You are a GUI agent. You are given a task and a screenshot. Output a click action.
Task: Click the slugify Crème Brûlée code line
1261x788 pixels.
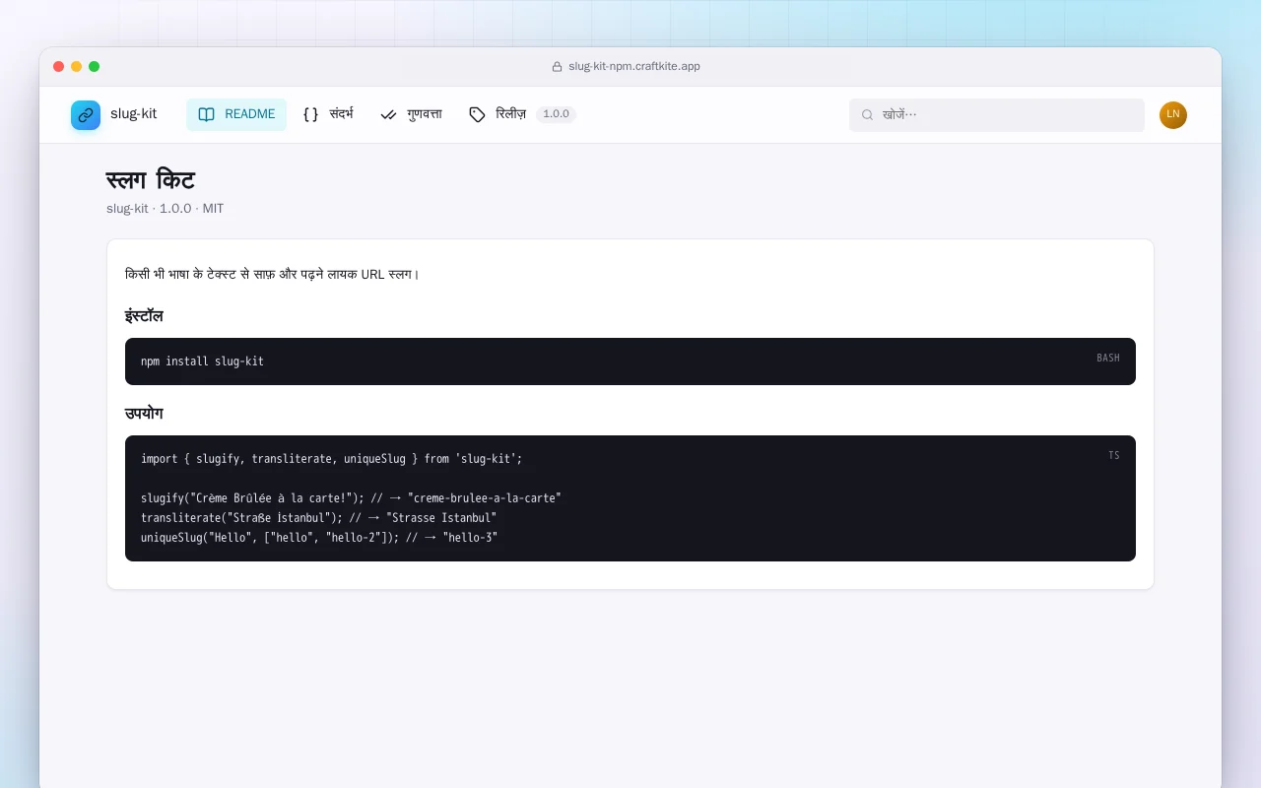pyautogui.click(x=351, y=498)
